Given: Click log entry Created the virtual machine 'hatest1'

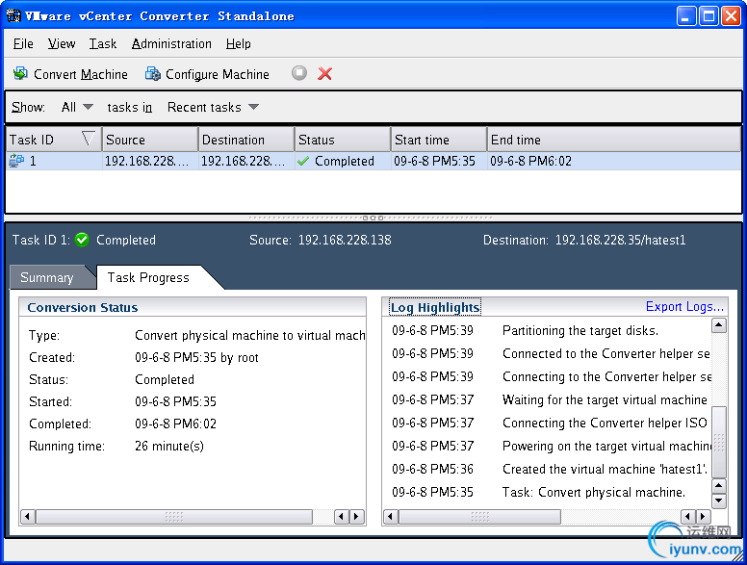Looking at the screenshot, I should click(x=605, y=470).
